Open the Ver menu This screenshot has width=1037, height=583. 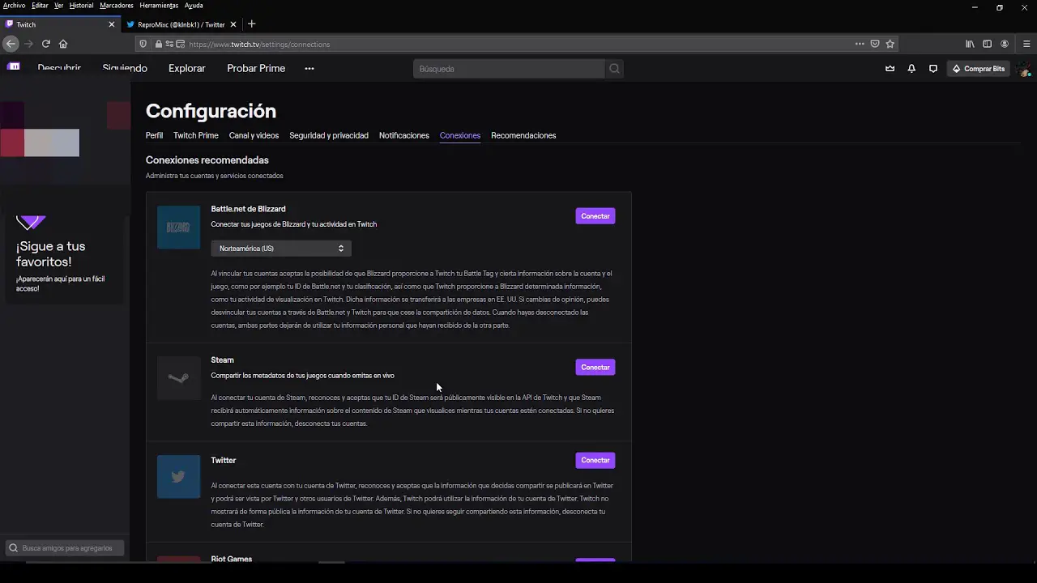click(58, 6)
